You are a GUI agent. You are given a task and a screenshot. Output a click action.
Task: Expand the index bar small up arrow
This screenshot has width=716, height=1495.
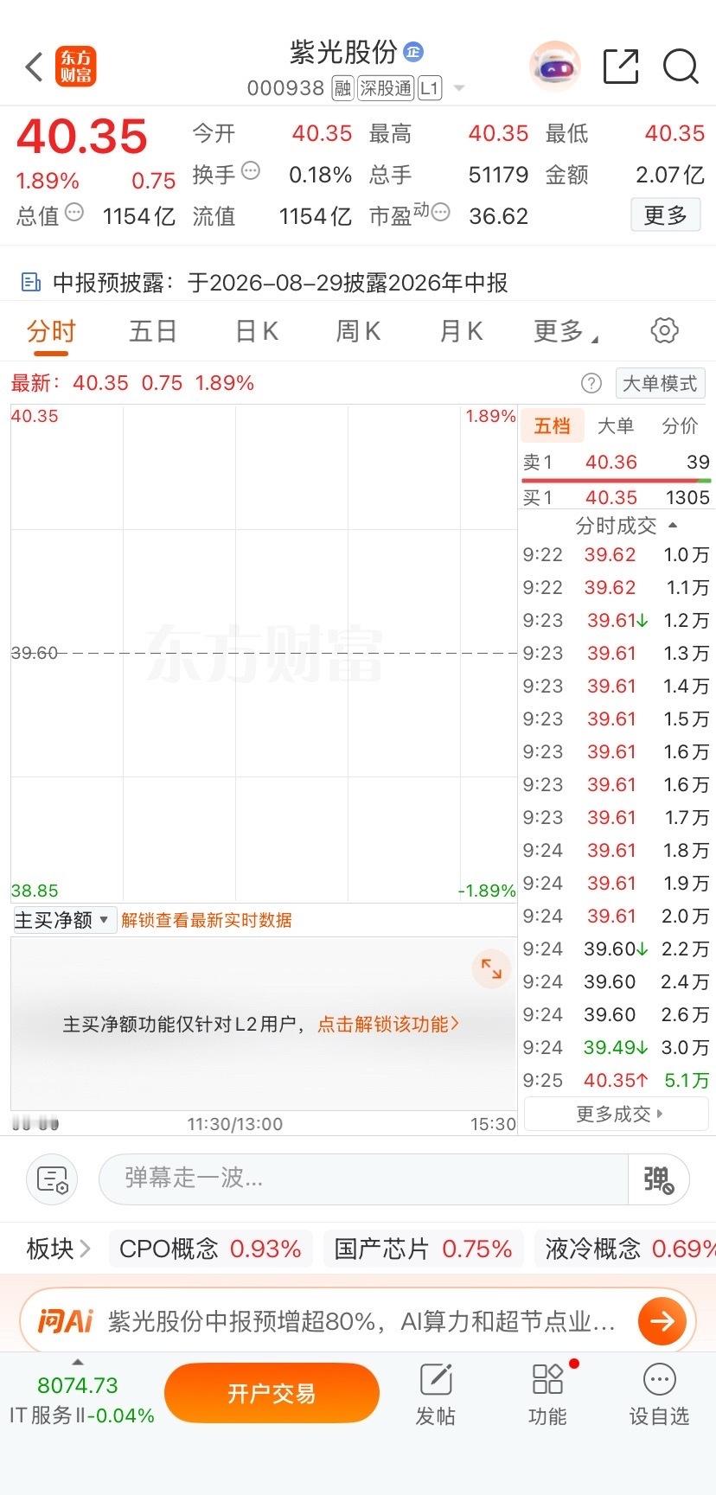tap(78, 1363)
